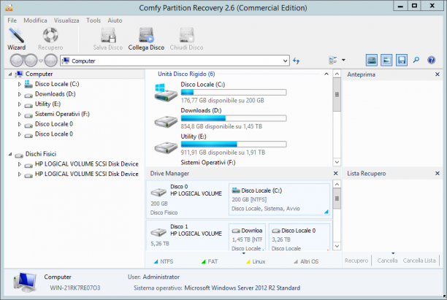Open the Computer address bar dropdown

285,61
